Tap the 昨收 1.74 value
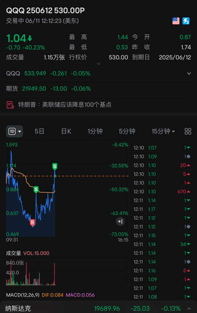 click(186, 47)
